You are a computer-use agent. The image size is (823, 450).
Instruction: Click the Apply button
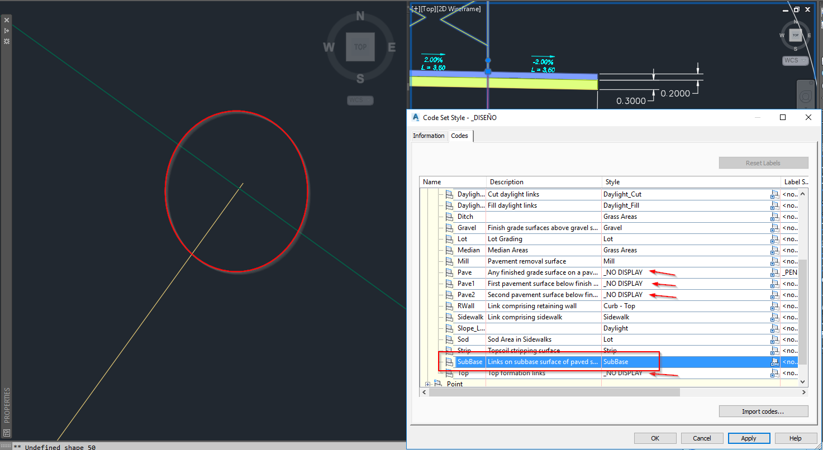749,438
